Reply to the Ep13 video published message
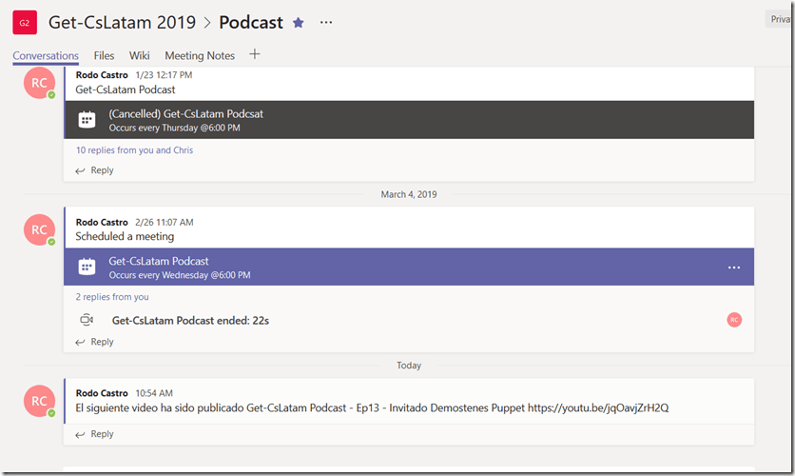Screen dimensions: 795x476 95,434
